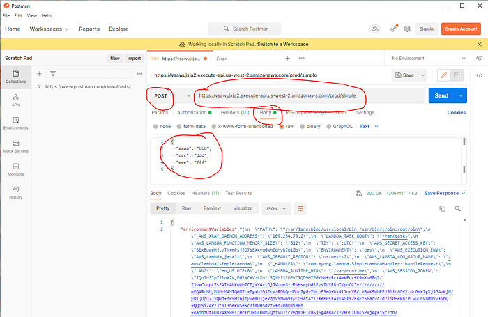This screenshot has height=317, width=488.
Task: Open the No Environment dropdown
Action: (x=429, y=58)
